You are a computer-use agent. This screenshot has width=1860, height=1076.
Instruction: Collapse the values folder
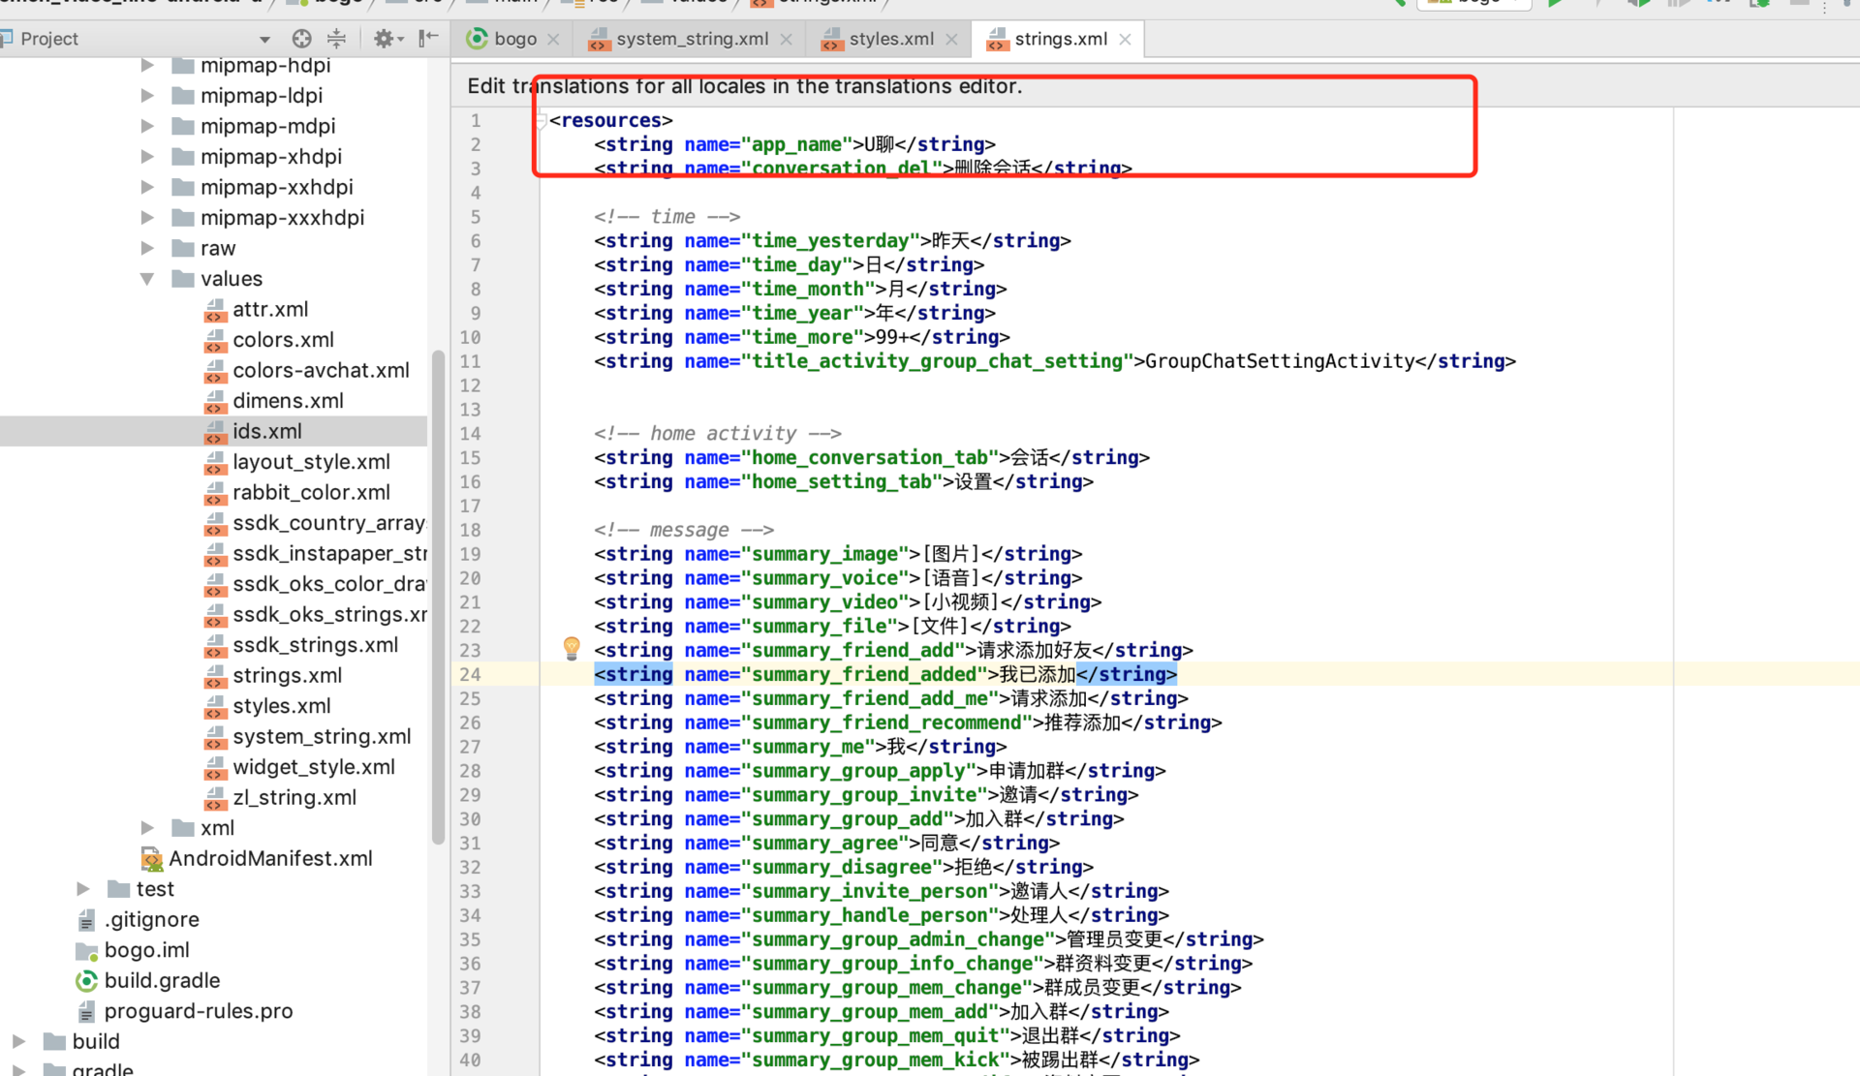[x=147, y=279]
